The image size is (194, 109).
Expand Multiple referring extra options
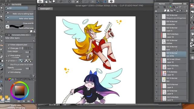tap(7, 61)
